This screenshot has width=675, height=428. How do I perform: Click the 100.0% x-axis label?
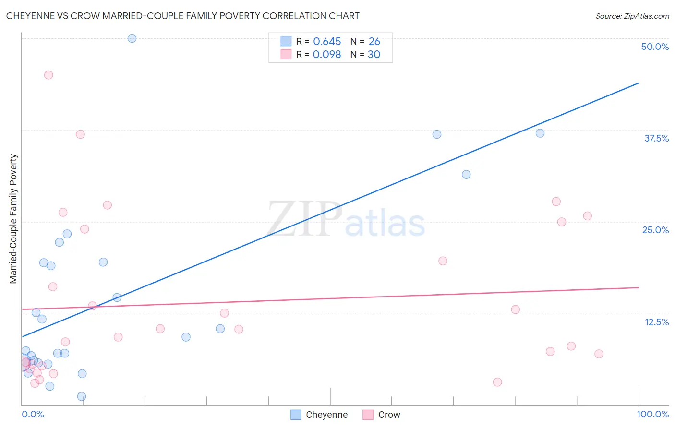[652, 414]
